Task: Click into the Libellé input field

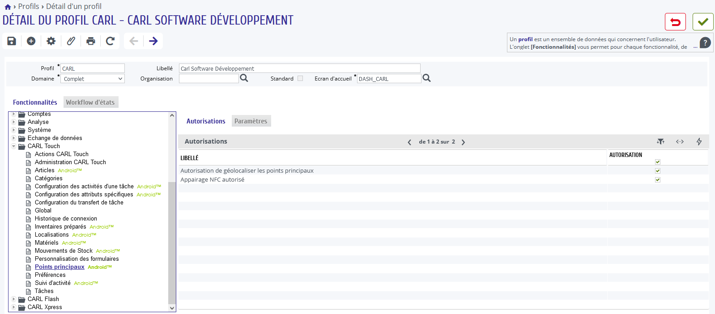Action: coord(300,68)
